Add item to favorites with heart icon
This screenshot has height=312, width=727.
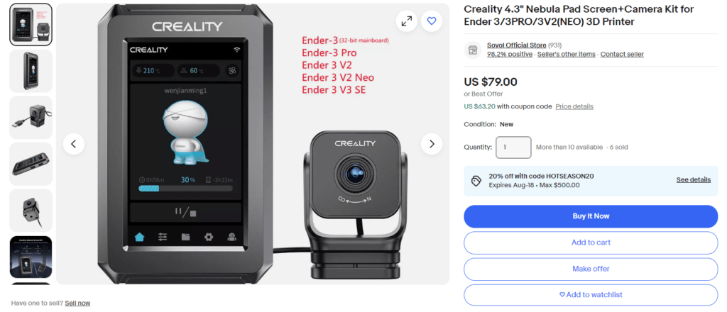tap(432, 21)
